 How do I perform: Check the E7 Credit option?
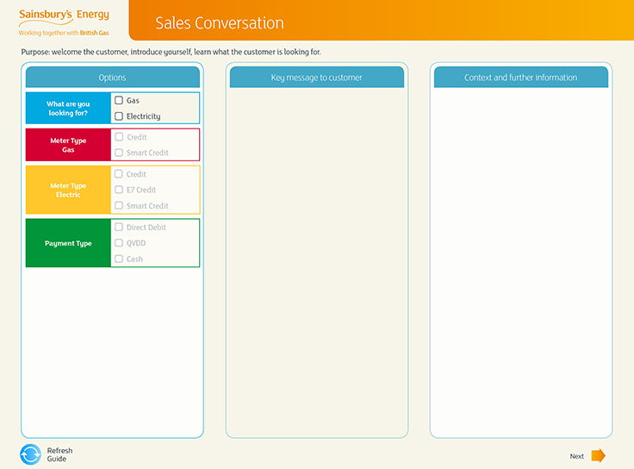[x=119, y=190]
